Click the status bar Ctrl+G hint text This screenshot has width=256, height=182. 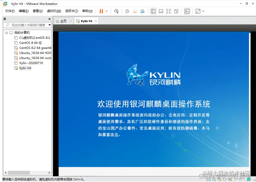coord(43,179)
